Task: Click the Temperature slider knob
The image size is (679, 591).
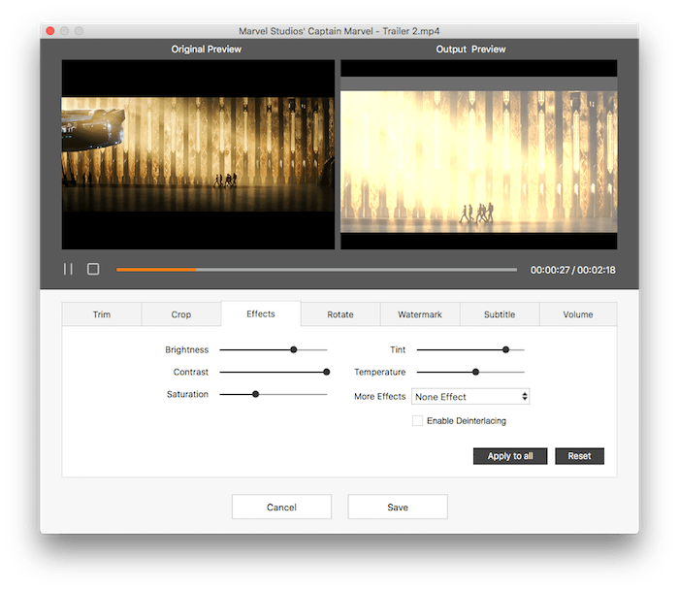Action: click(475, 372)
